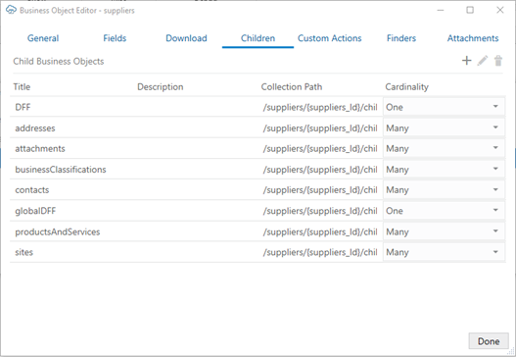The image size is (516, 357).
Task: Open the Custom Actions tab
Action: 329,38
